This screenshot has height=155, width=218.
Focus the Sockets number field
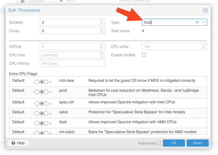pyautogui.click(x=69, y=22)
